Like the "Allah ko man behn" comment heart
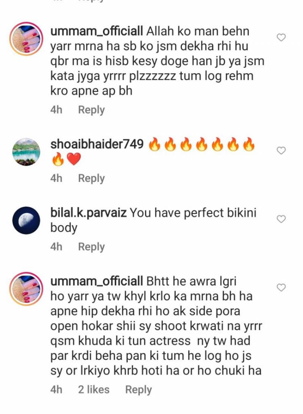 click(281, 38)
